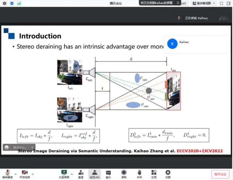Click the unmute microphone icon
Image resolution: width=233 pixels, height=180 pixels.
coord(7,172)
